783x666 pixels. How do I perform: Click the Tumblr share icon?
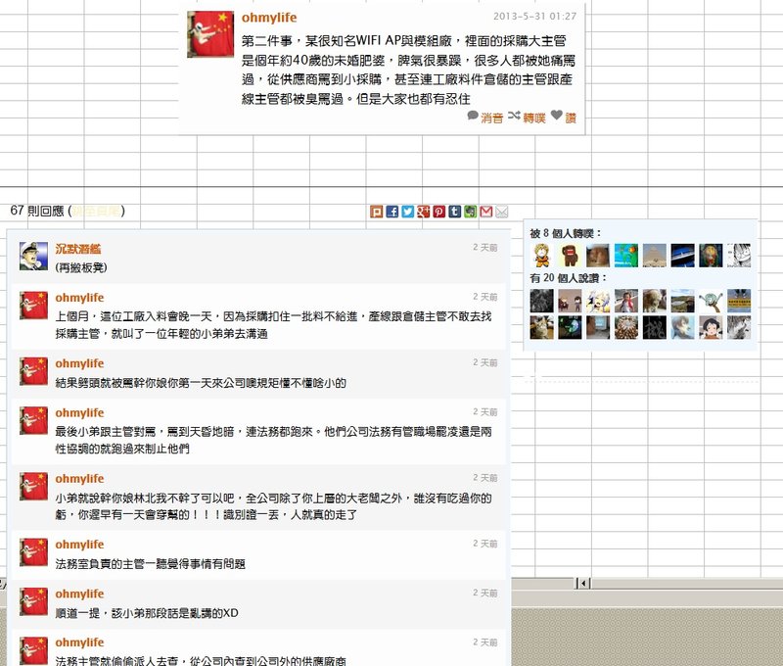point(455,212)
